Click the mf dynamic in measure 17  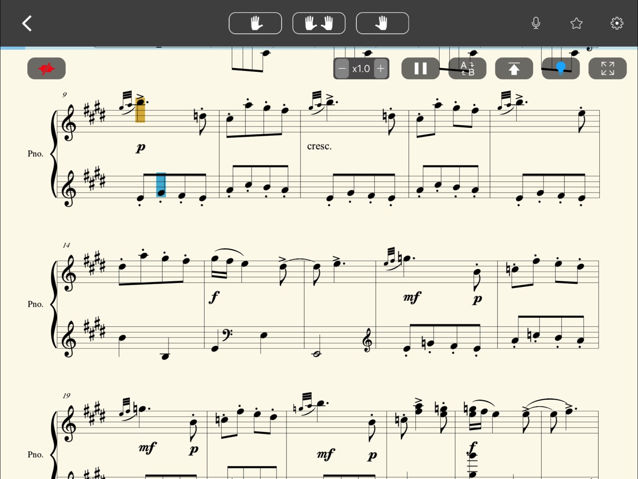412,298
